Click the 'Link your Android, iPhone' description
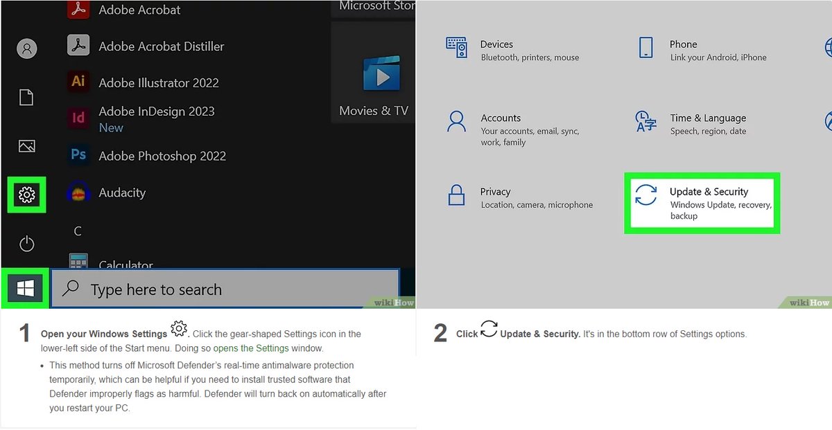Viewport: 832px width, 430px height. (718, 57)
